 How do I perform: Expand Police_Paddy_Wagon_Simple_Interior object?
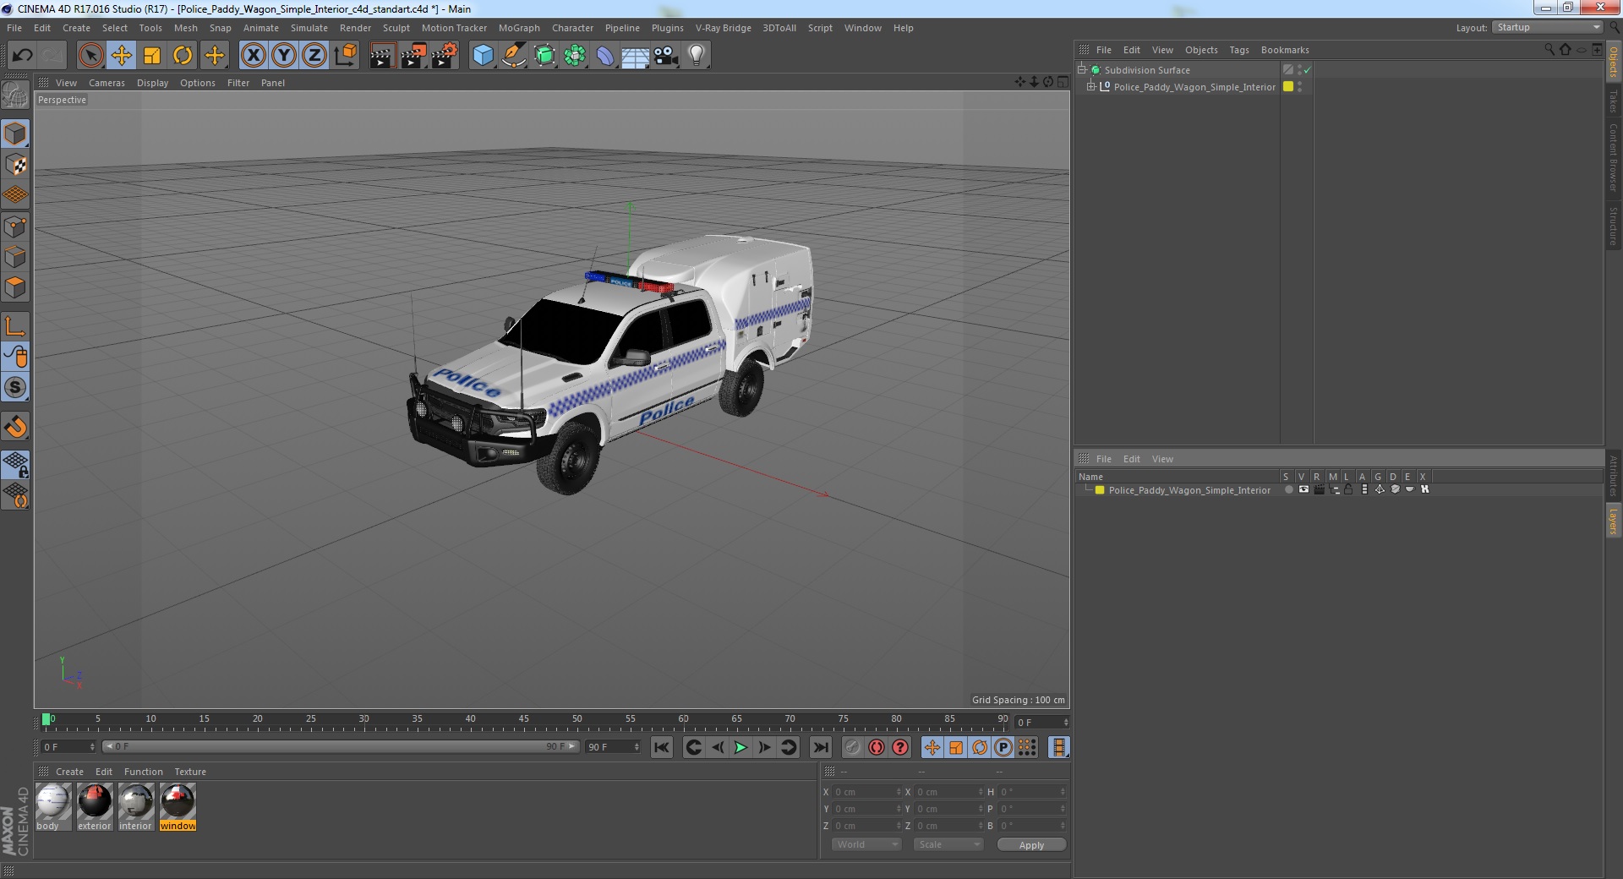click(1090, 86)
